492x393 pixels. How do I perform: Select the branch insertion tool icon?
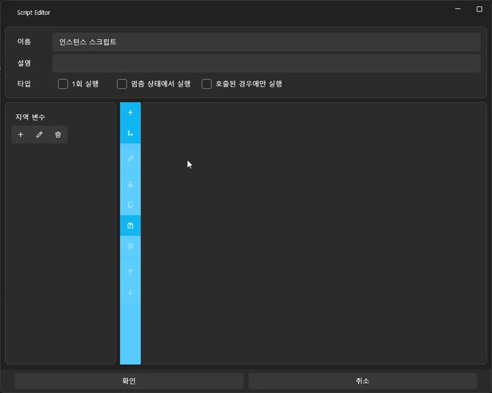pyautogui.click(x=130, y=133)
